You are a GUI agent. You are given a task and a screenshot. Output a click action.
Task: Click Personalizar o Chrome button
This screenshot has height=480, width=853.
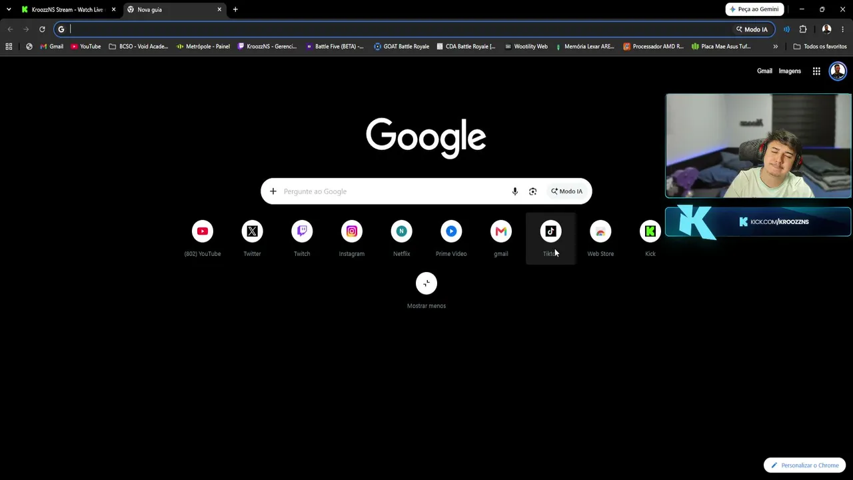click(x=805, y=465)
